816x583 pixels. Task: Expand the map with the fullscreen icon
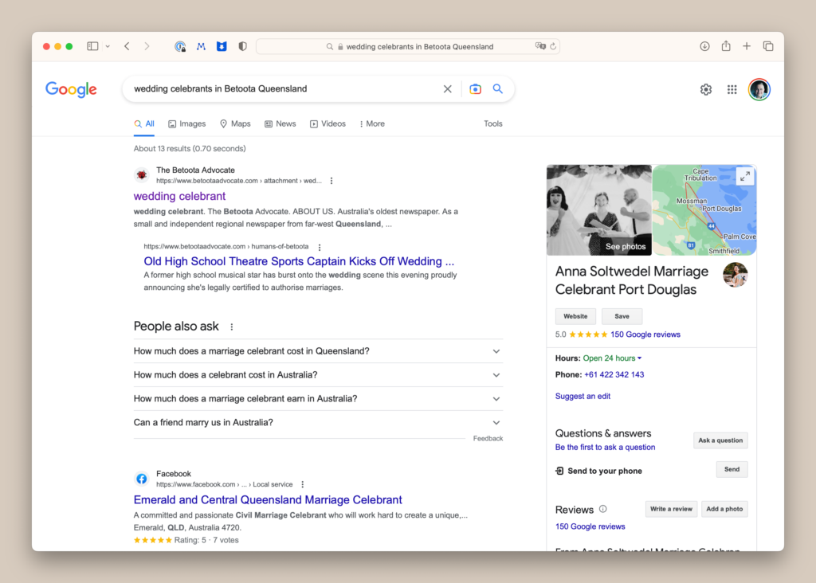pos(744,177)
